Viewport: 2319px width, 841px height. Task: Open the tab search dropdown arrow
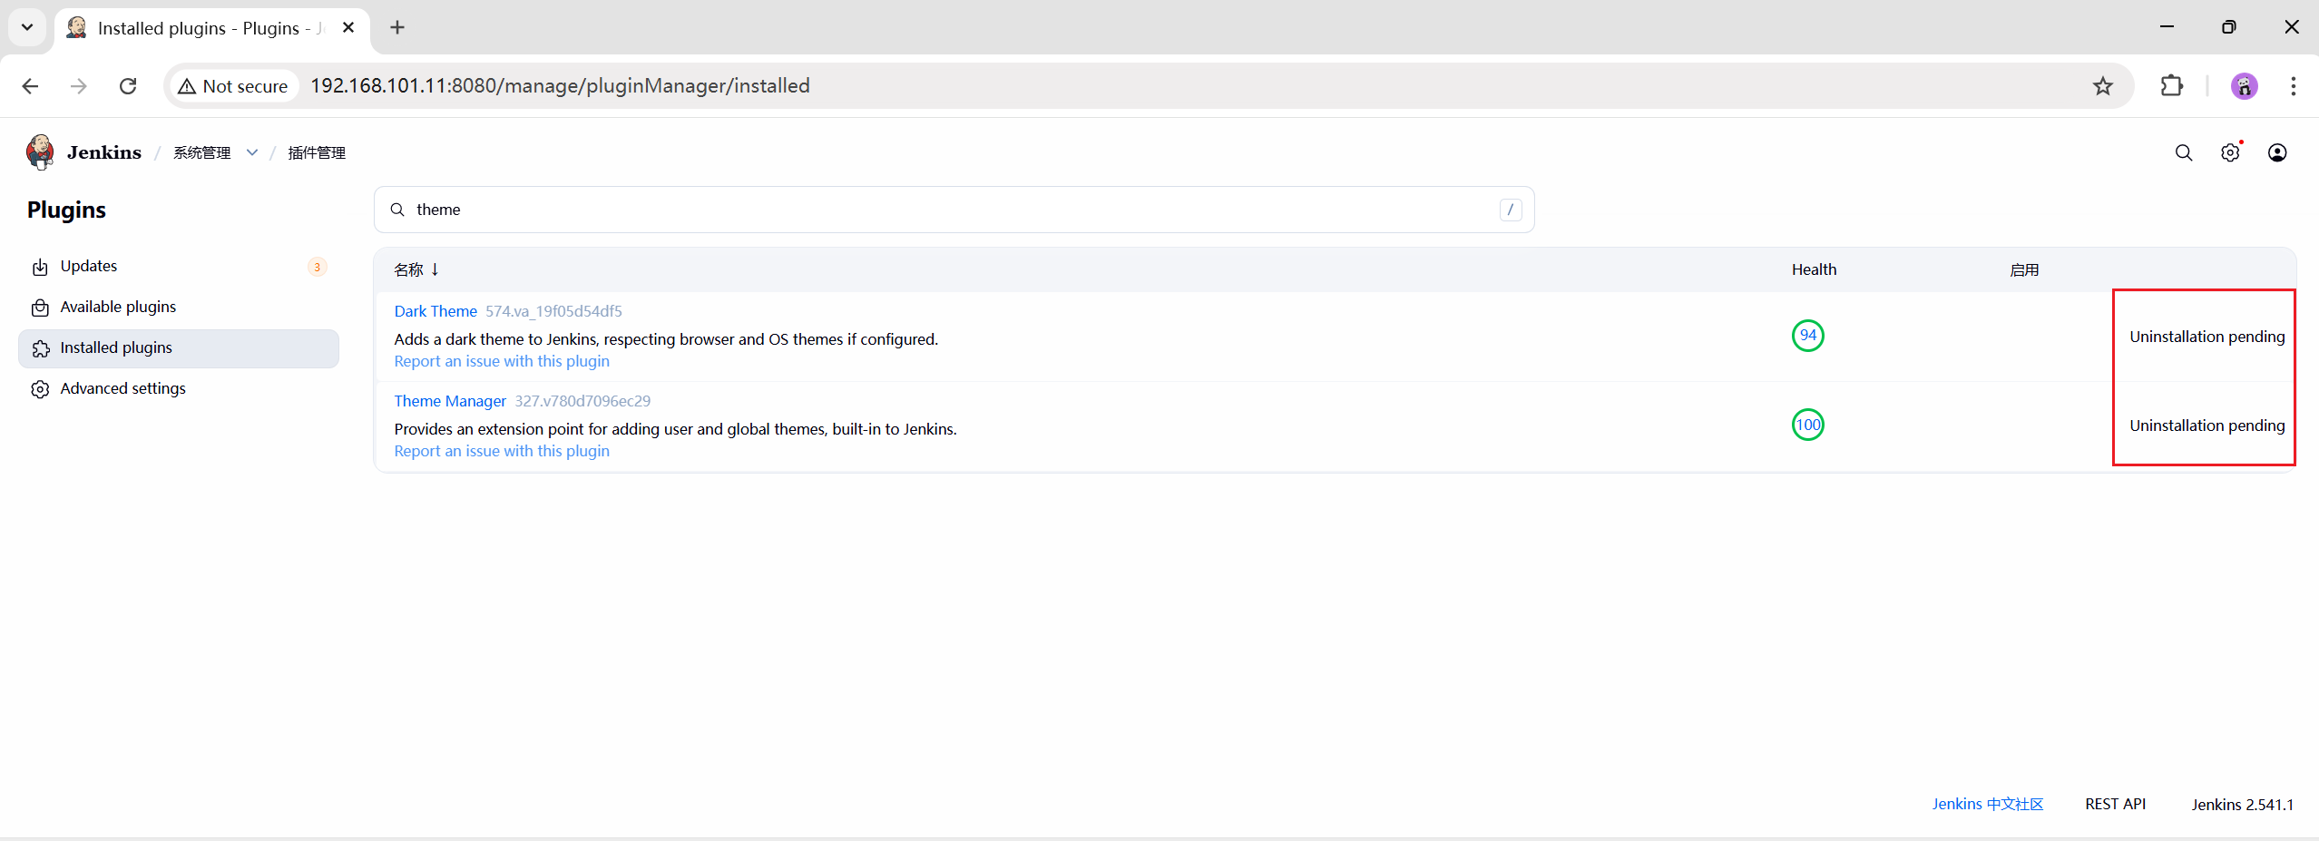point(27,27)
